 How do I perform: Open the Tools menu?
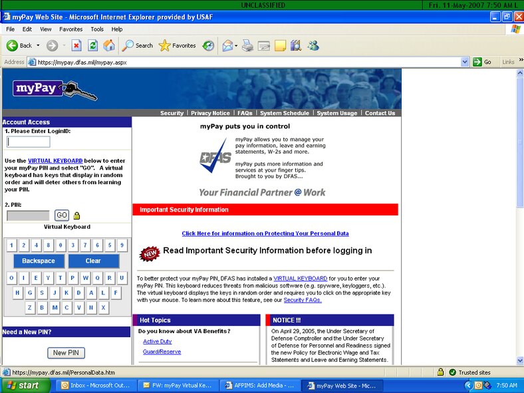pyautogui.click(x=97, y=29)
